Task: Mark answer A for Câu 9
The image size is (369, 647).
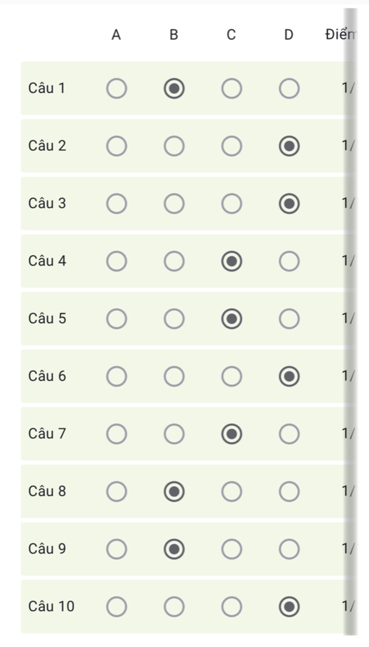Action: tap(116, 549)
